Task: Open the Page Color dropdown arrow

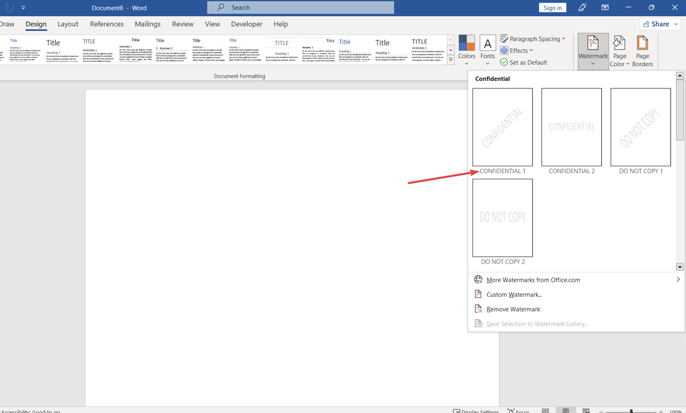Action: point(628,64)
